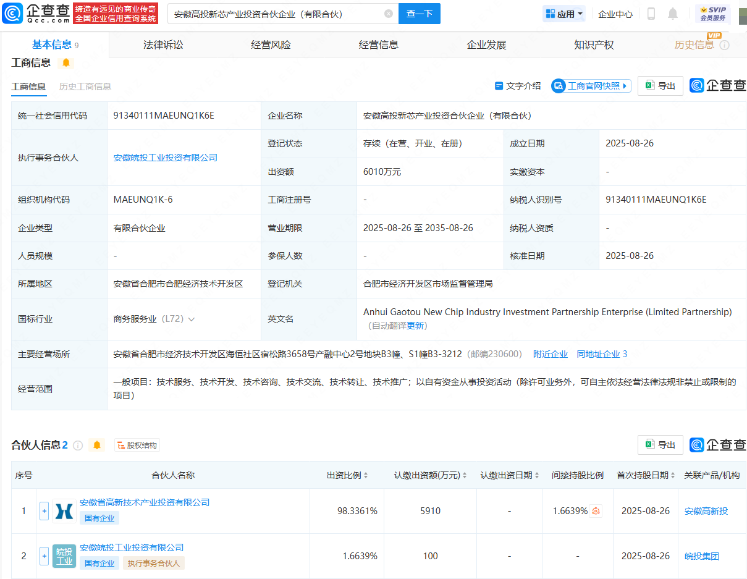Open the 应用 dropdown menu
The image size is (747, 579).
pyautogui.click(x=564, y=14)
